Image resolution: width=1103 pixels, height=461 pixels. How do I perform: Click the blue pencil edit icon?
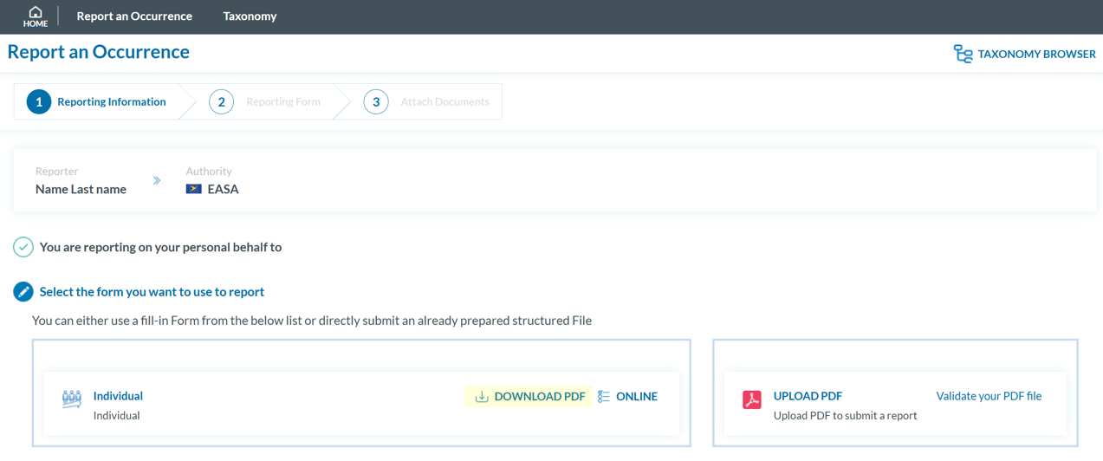tap(23, 292)
